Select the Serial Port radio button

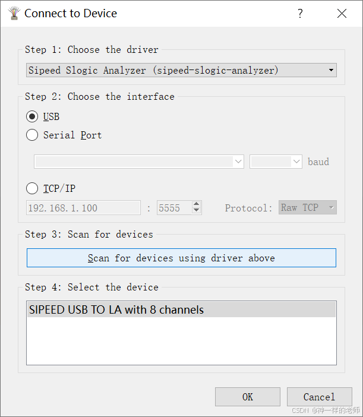coord(32,135)
